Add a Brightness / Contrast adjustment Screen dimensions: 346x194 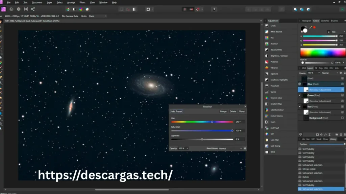(x=281, y=56)
